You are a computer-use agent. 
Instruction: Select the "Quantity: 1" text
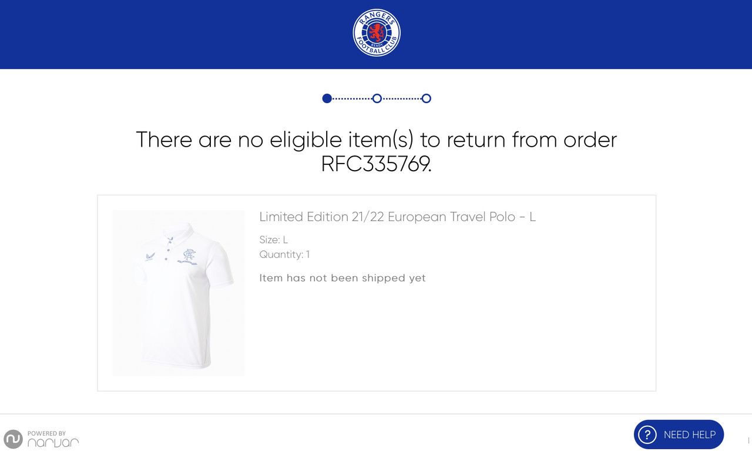click(x=284, y=255)
